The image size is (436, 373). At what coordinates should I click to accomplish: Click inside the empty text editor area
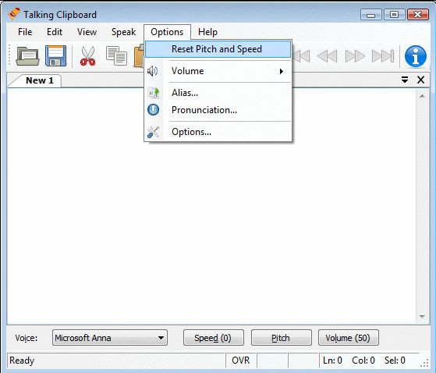point(211,206)
